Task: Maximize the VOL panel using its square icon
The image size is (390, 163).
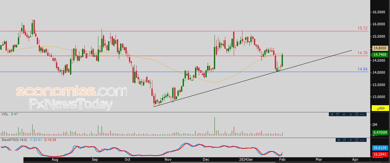Action: tap(338, 114)
